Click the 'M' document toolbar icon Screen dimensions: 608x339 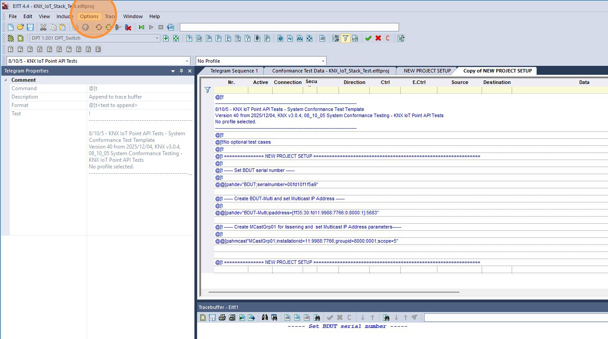199,38
